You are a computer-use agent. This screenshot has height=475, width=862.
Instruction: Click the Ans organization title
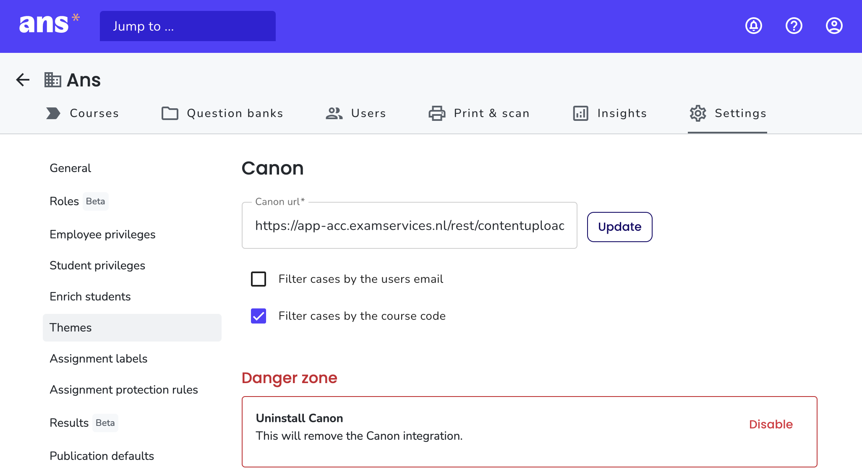84,80
